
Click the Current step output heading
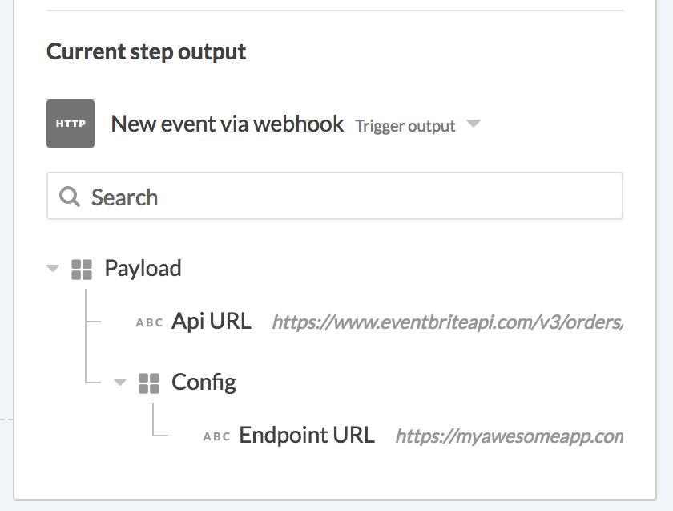coord(147,52)
